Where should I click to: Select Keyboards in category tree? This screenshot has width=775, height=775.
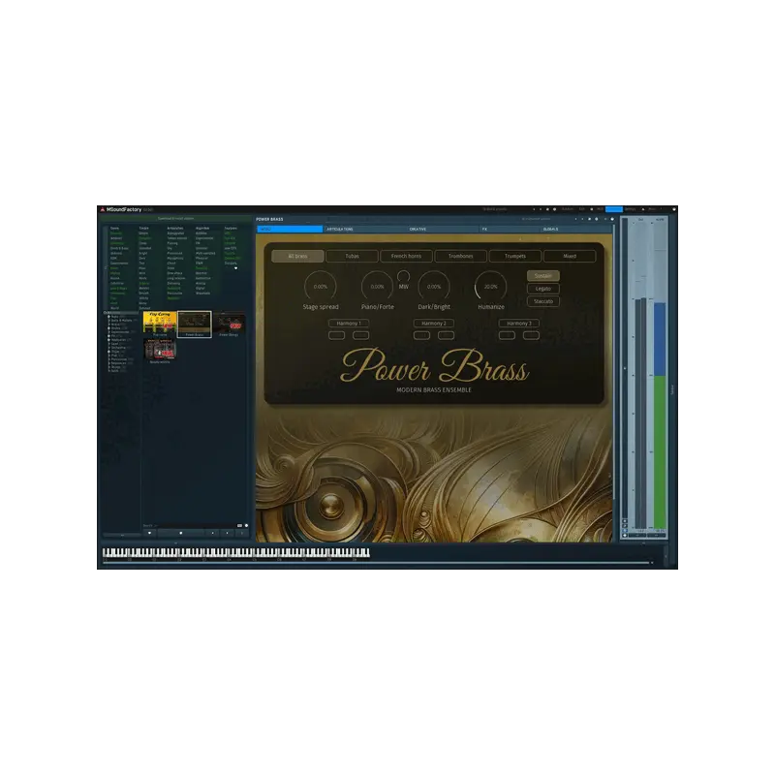pos(118,340)
